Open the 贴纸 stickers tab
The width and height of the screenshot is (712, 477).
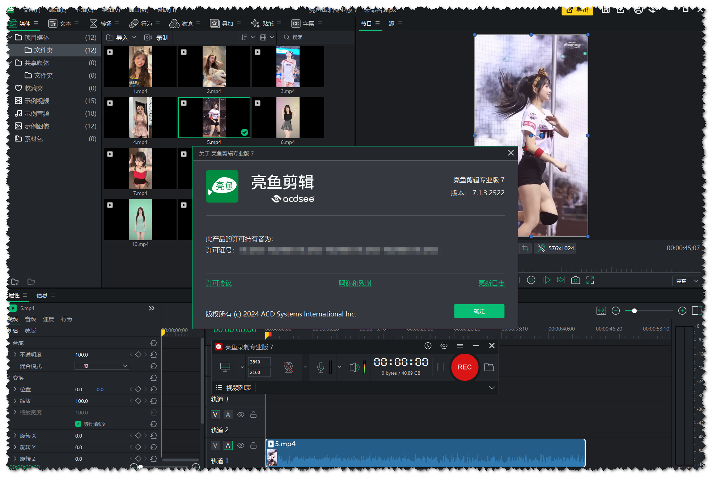(x=262, y=24)
